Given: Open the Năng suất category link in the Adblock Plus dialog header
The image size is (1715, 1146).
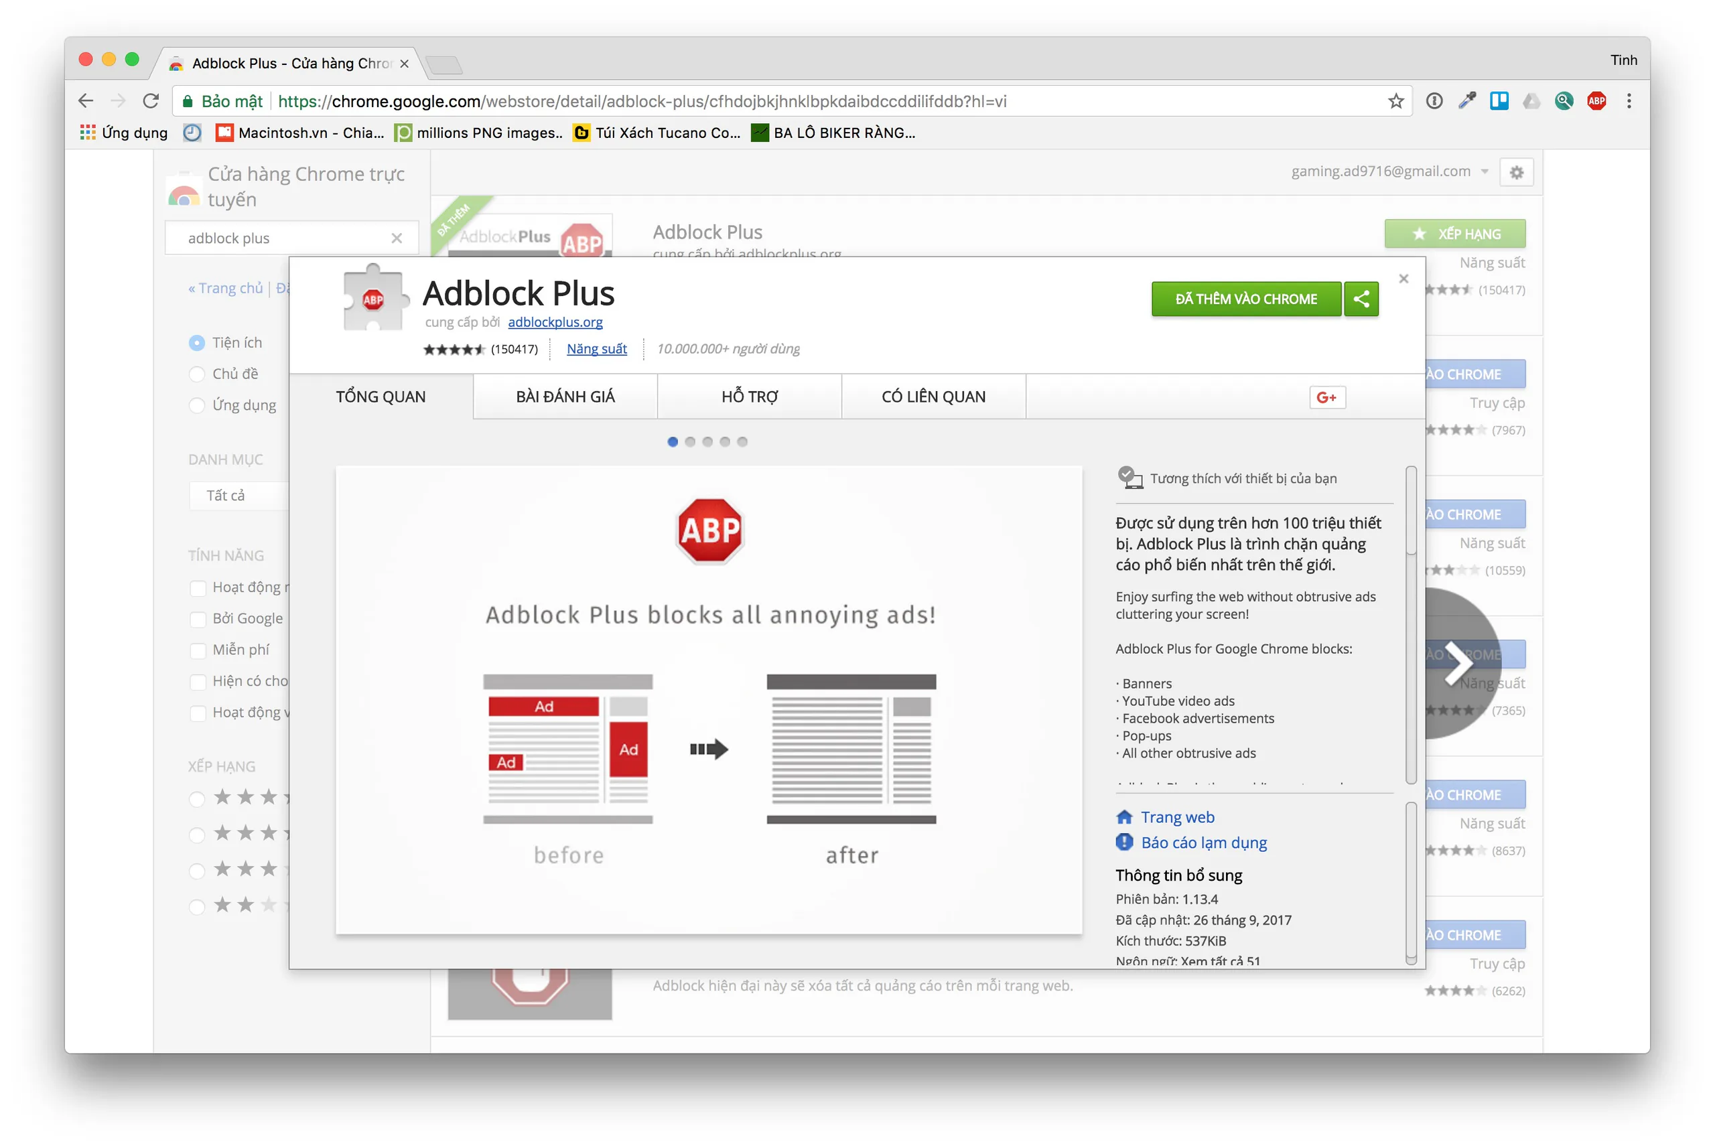Looking at the screenshot, I should 596,350.
